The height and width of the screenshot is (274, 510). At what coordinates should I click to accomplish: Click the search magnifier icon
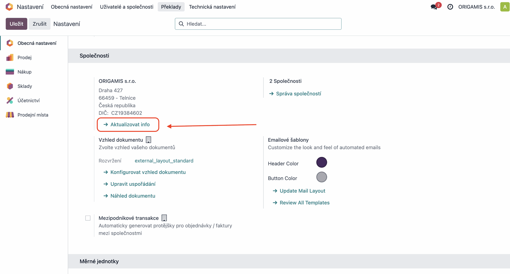point(181,24)
